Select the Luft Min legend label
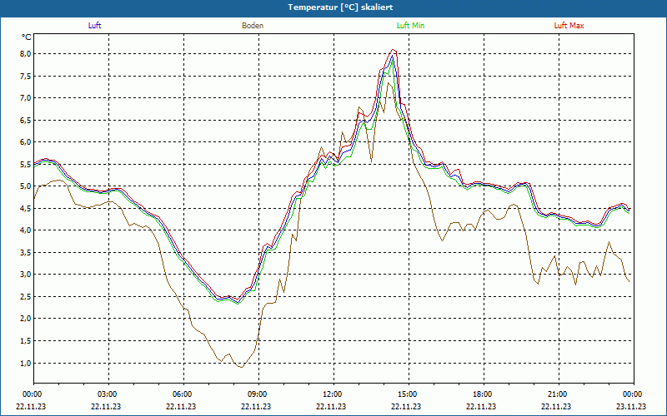Viewport: 667px width, 416px height. point(410,26)
